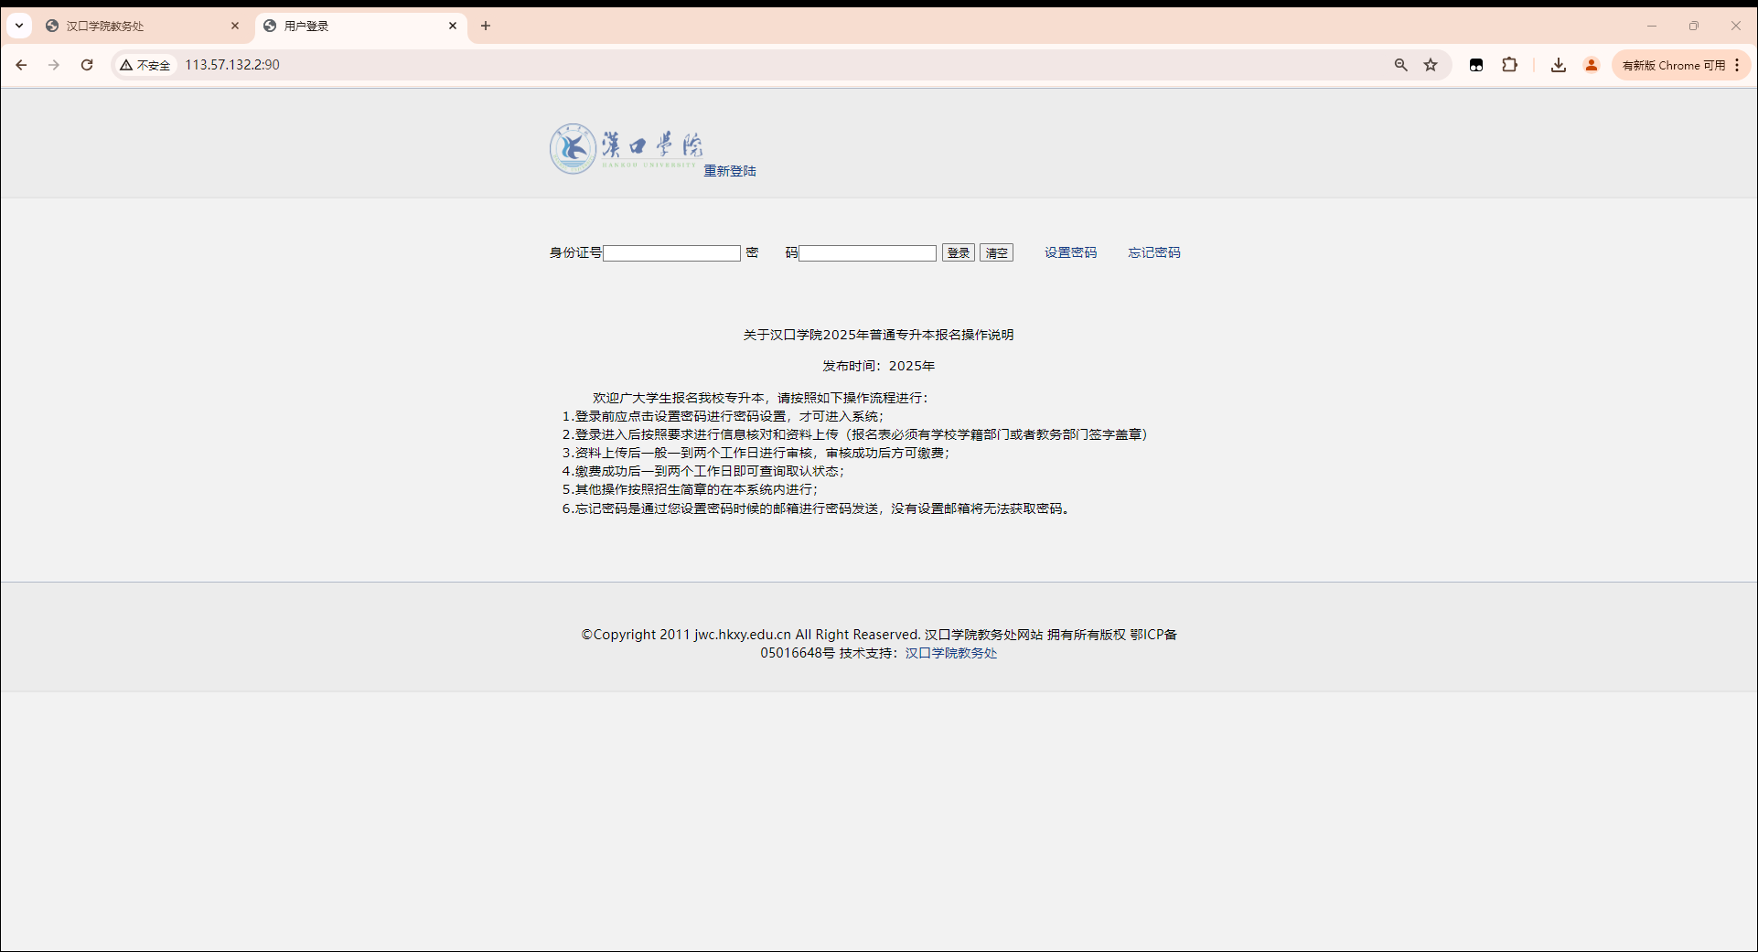Restore down the browser window

click(1694, 26)
